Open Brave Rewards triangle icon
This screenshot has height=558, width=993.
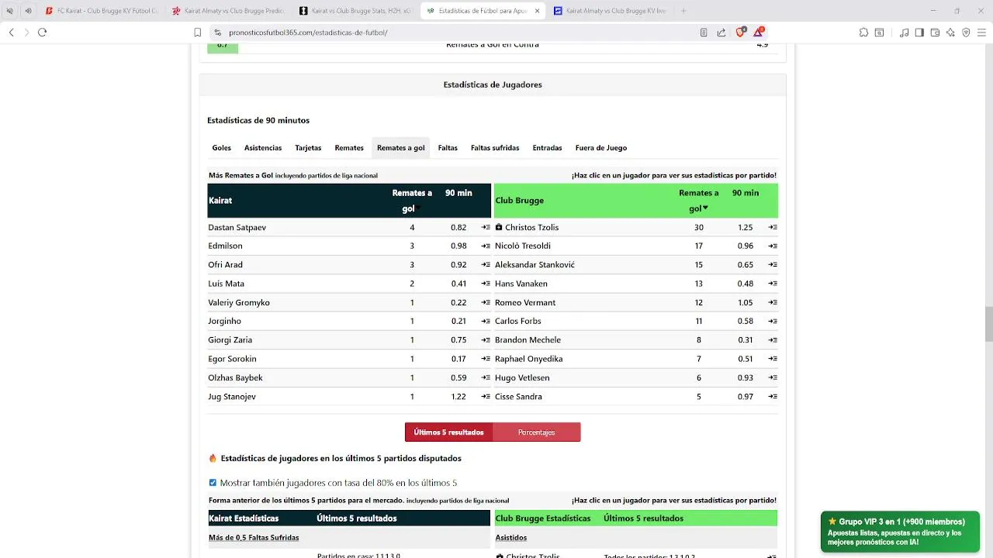pos(759,32)
